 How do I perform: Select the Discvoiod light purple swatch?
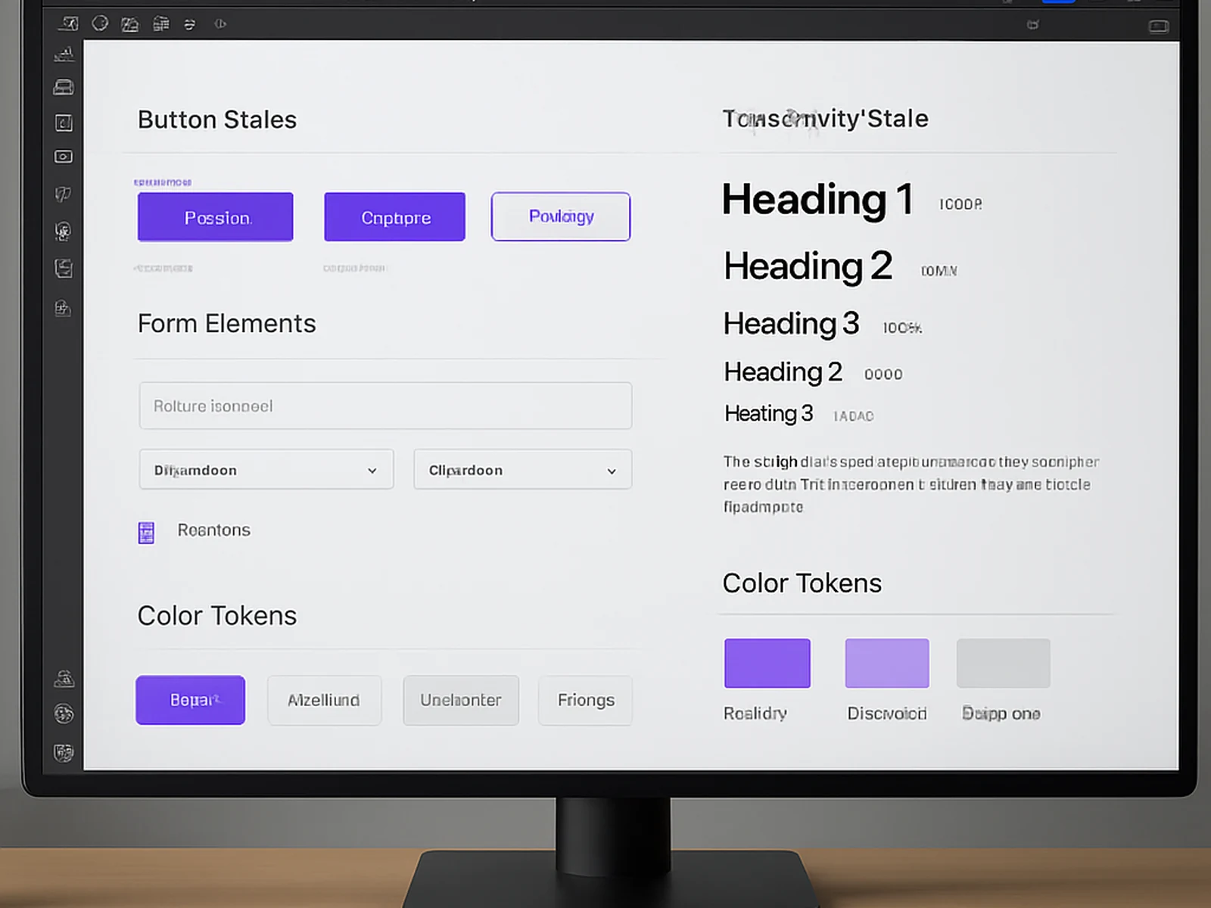887,663
